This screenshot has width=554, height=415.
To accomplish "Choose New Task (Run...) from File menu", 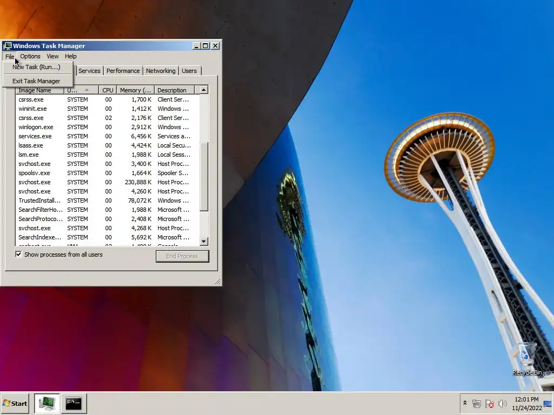I will 36,67.
